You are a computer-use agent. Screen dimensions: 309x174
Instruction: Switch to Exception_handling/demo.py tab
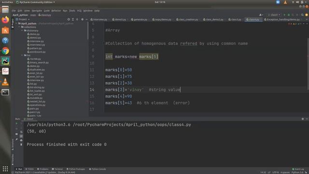point(282,19)
